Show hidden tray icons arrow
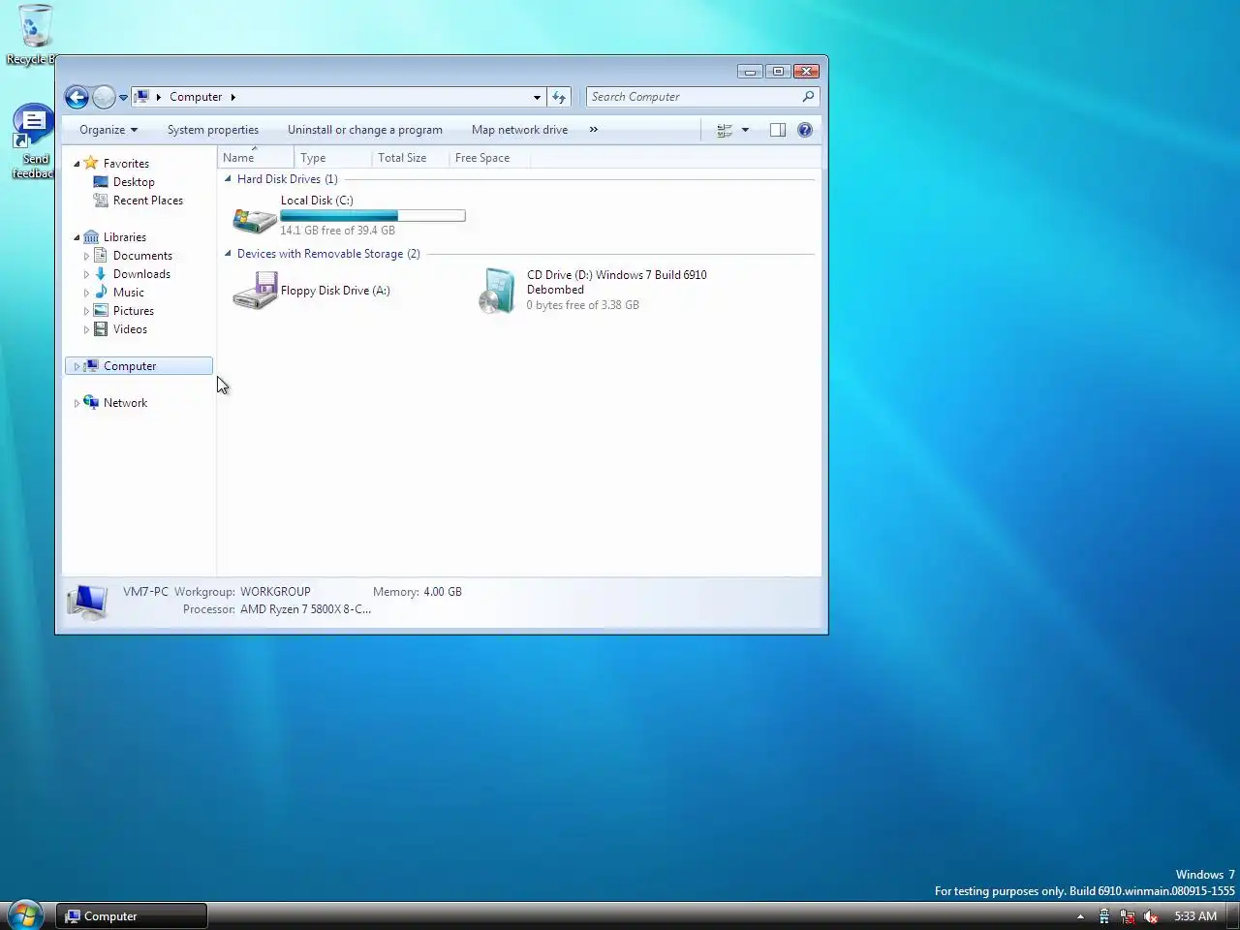The width and height of the screenshot is (1240, 930). 1080,916
